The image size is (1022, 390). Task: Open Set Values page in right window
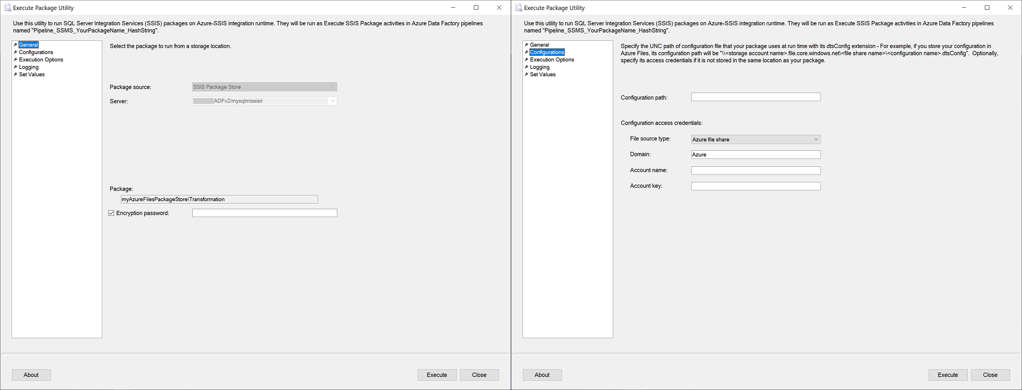(x=543, y=74)
